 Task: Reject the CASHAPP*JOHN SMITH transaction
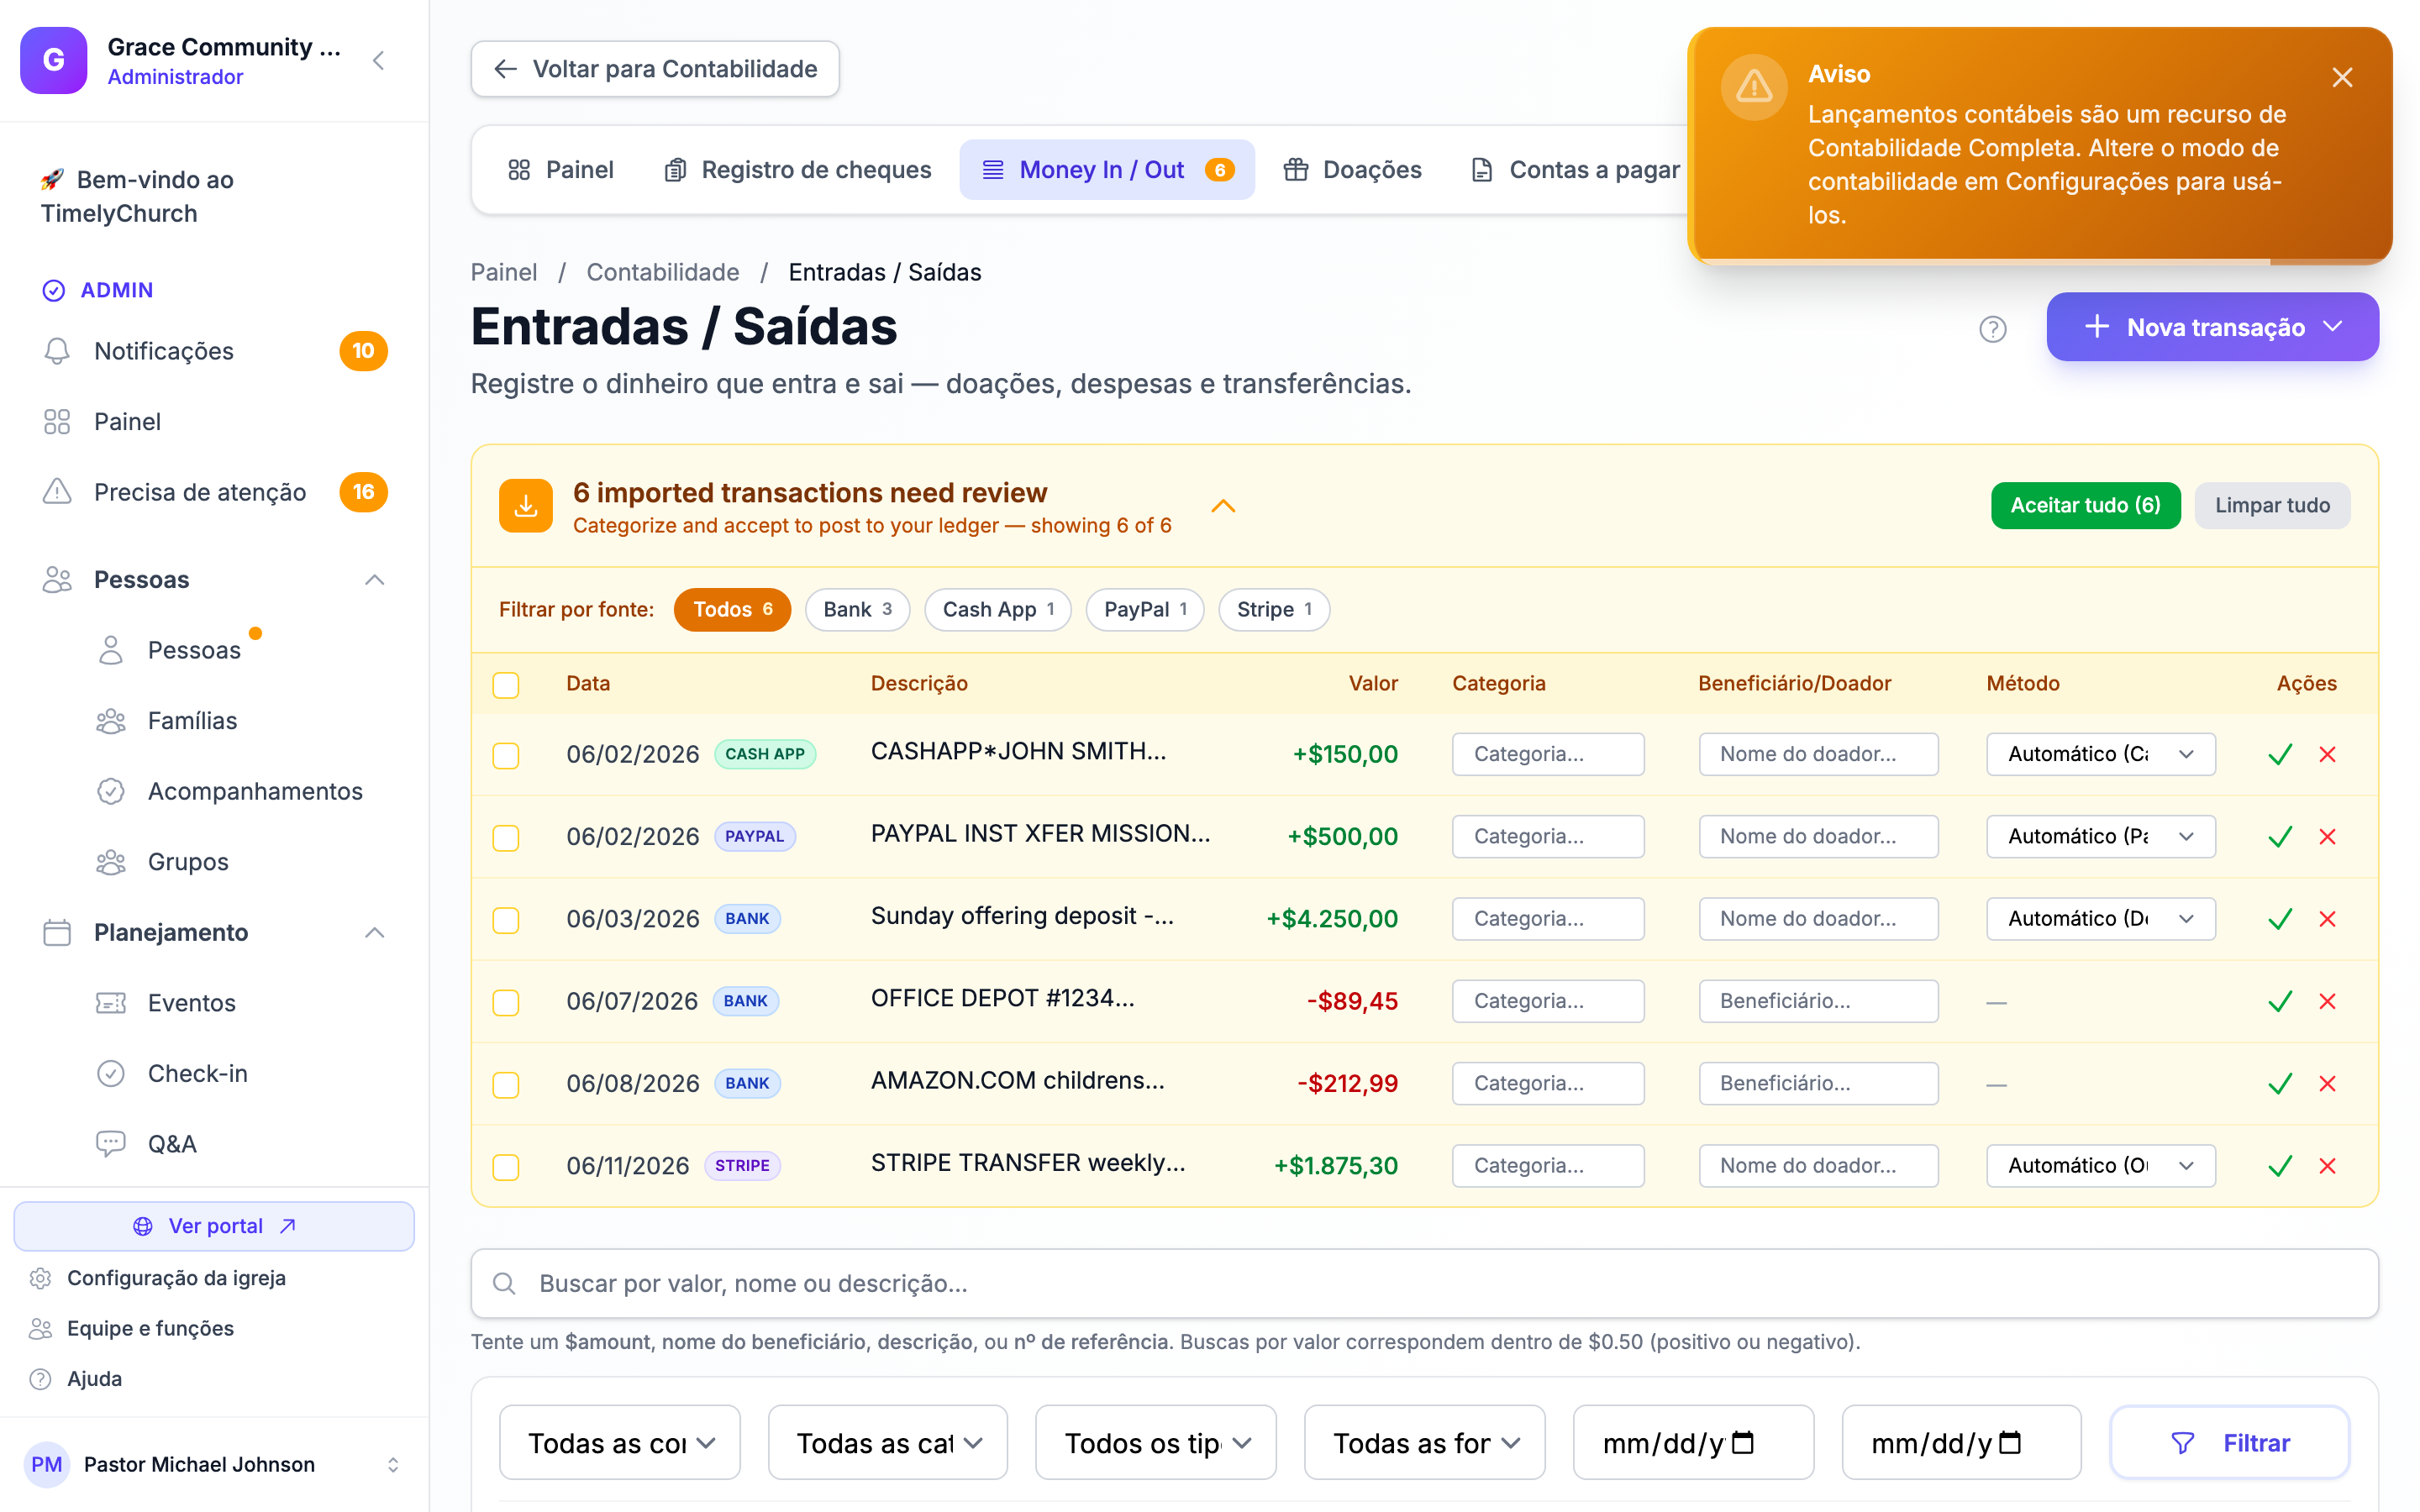click(2327, 755)
